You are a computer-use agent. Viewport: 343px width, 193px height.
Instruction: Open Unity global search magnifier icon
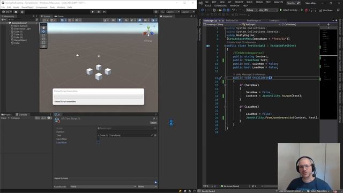tap(162, 12)
